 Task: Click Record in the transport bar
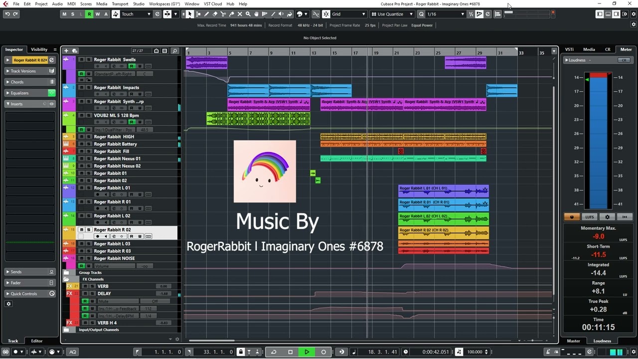click(x=323, y=352)
